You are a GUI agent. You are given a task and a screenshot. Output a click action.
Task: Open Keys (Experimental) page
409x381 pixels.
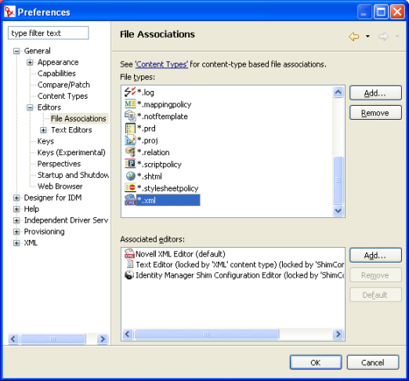pyautogui.click(x=71, y=152)
